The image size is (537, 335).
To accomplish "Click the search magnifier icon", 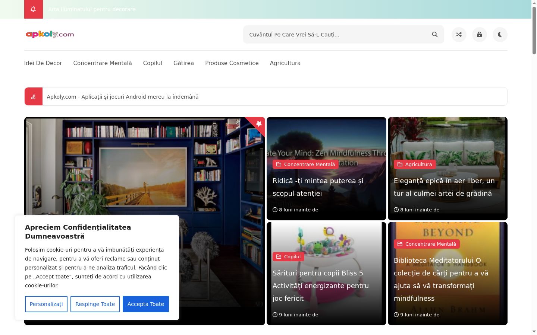I will (435, 35).
